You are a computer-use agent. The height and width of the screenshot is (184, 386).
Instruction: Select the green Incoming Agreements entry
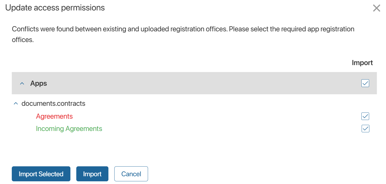[x=69, y=129]
